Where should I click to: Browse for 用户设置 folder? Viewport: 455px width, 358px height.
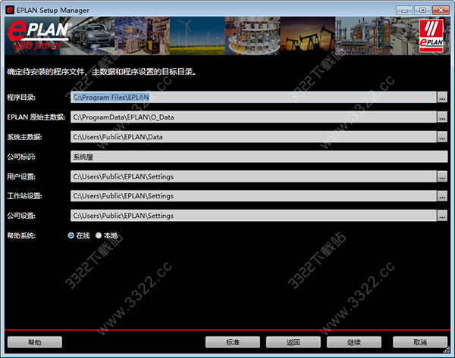[x=442, y=176]
